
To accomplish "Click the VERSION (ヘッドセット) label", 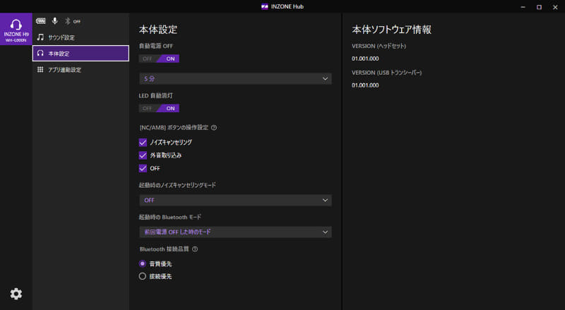I will [379, 46].
